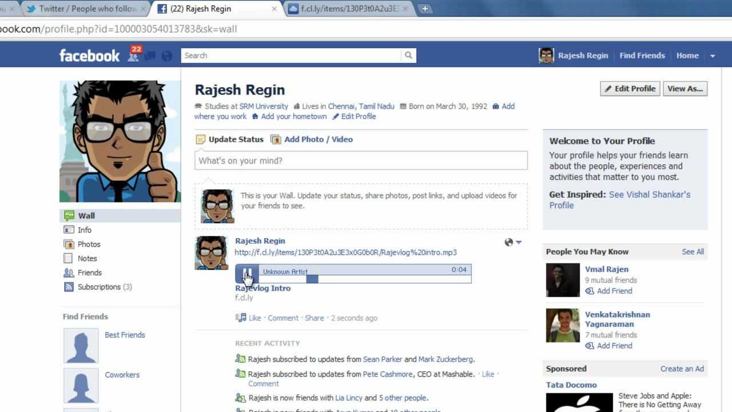This screenshot has height=412, width=732.
Task: Open Vmal Rajen's profile thumbnail
Action: point(563,280)
